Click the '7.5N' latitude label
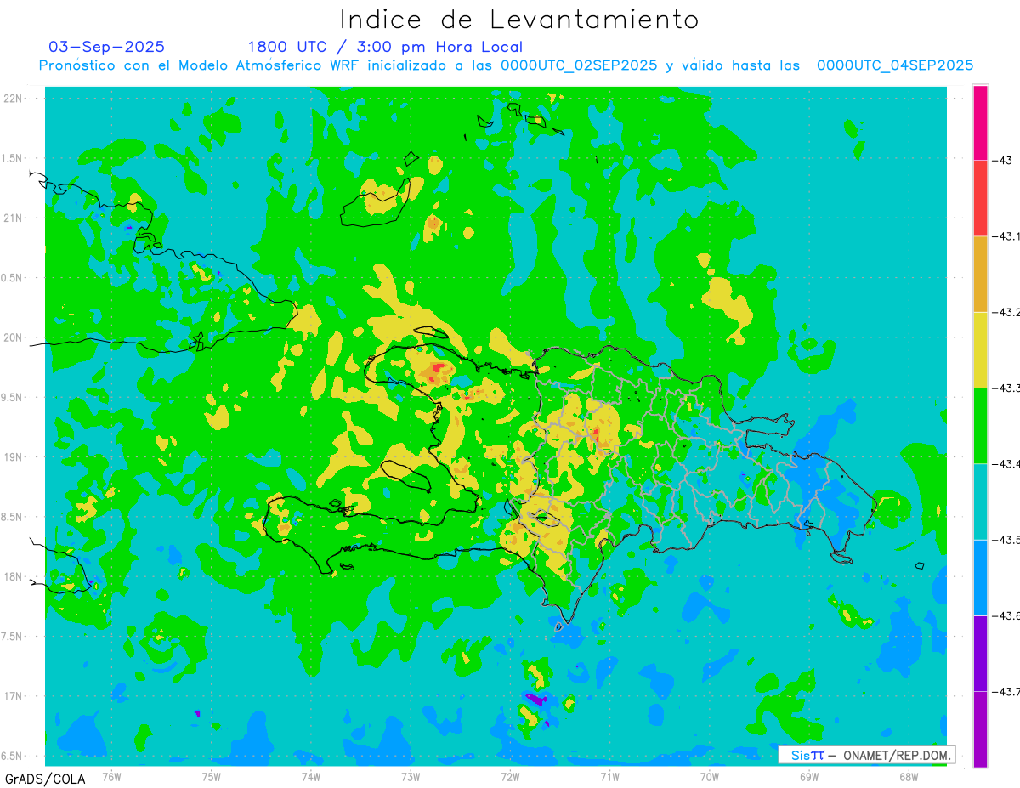Screen dimensions: 1020x788 12,637
